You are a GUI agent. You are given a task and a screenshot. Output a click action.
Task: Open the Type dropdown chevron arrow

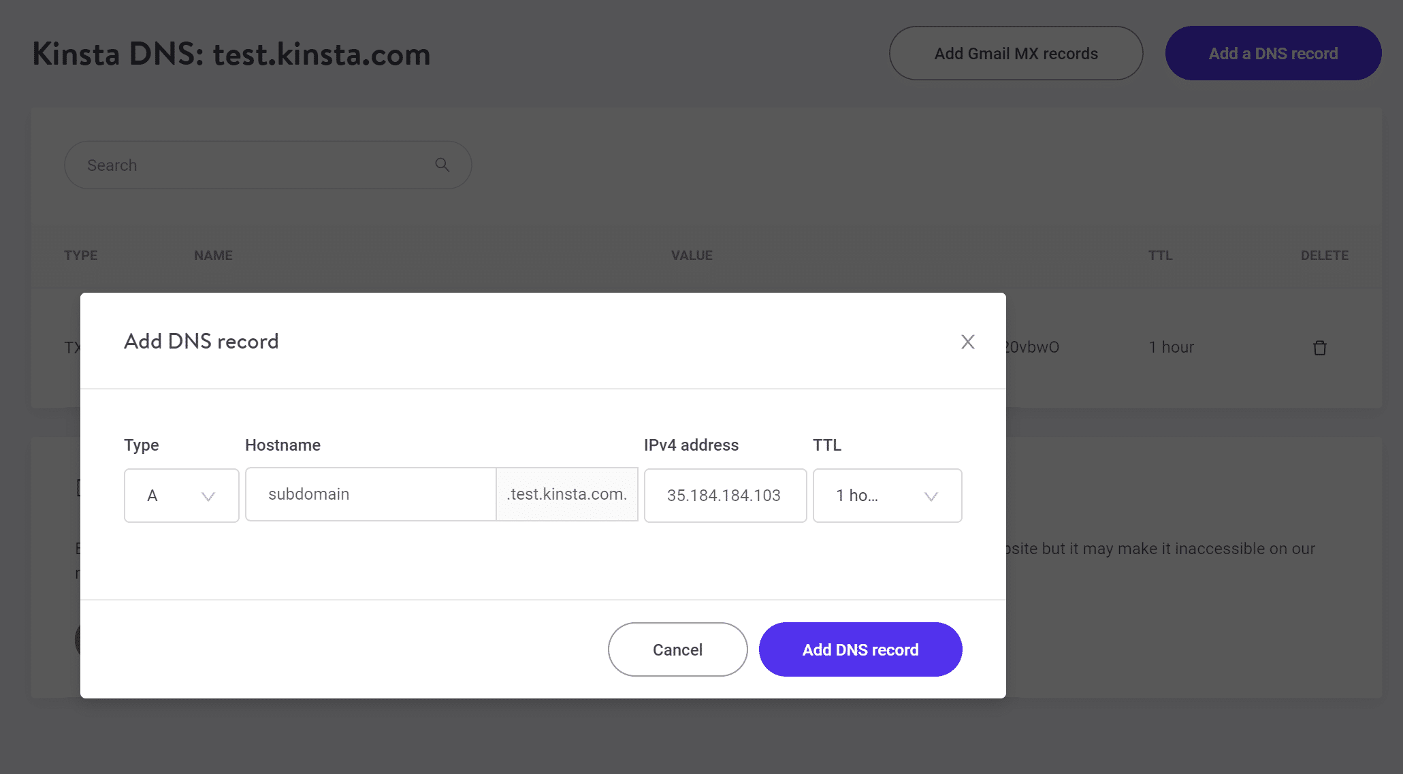pos(208,497)
